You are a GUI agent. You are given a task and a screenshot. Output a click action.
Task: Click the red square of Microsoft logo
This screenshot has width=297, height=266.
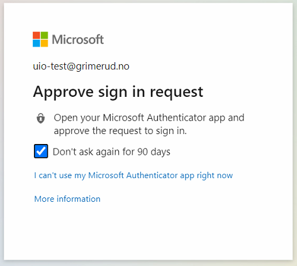pos(36,35)
